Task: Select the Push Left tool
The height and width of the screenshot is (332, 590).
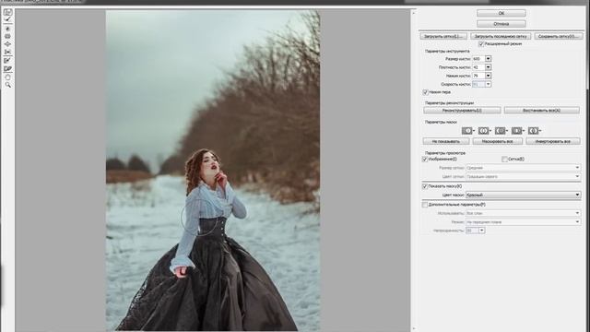Action: tap(7, 52)
